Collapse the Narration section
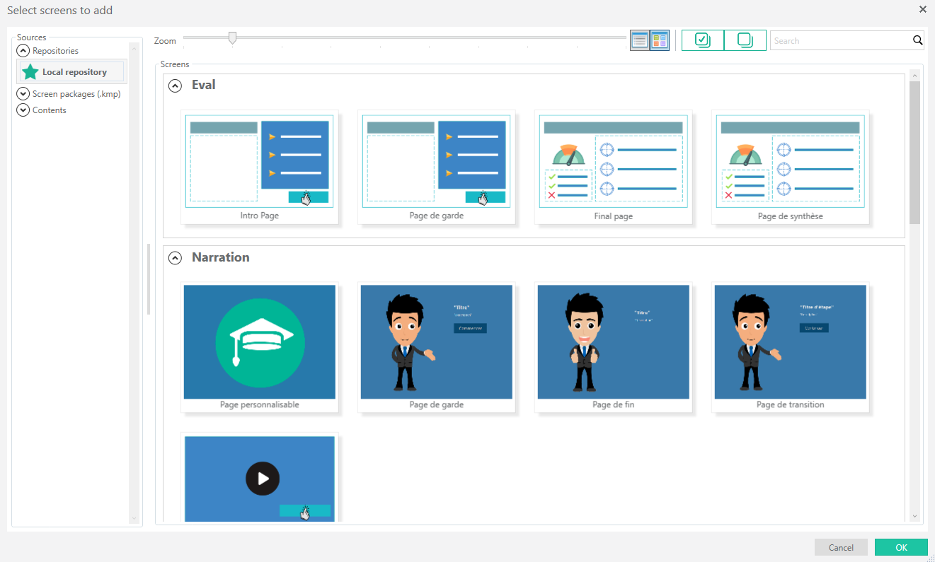The width and height of the screenshot is (935, 562). (x=175, y=258)
